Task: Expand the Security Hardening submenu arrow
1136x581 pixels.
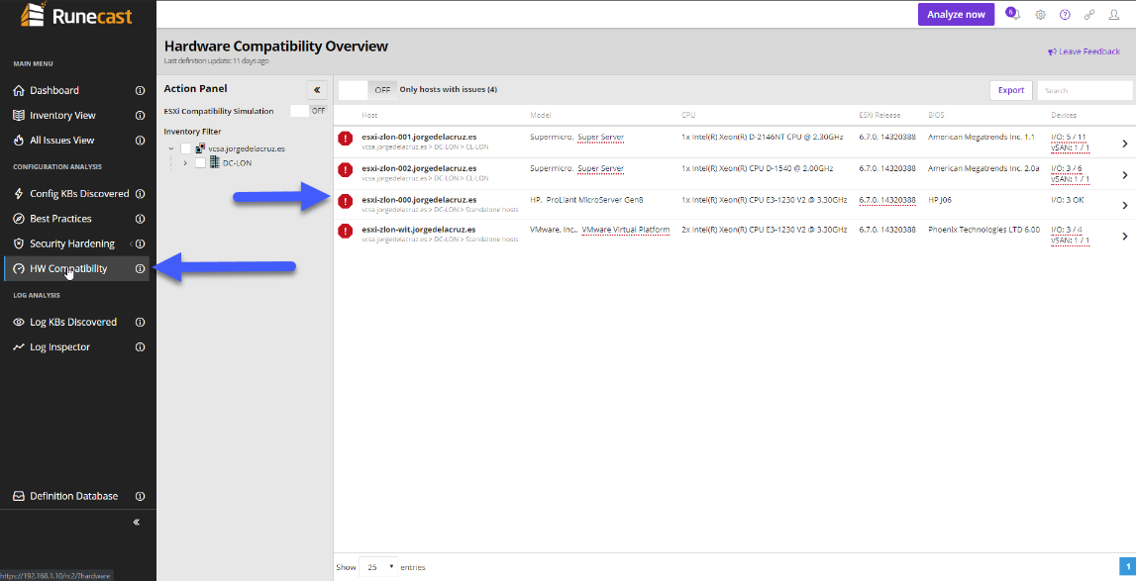Action: tap(131, 244)
